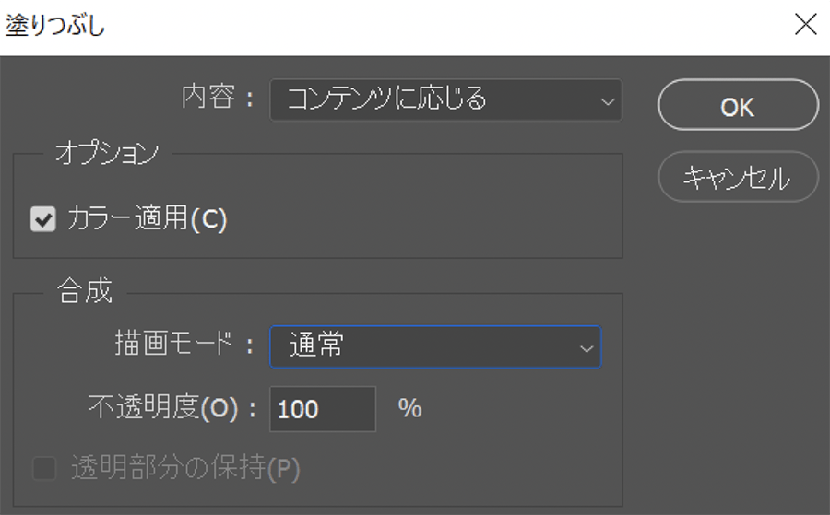Focus the 不透明度 input field showing 100
830x515 pixels.
pyautogui.click(x=322, y=409)
